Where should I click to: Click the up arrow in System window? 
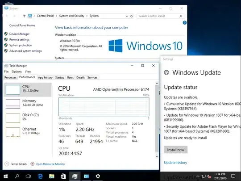coord(24,16)
